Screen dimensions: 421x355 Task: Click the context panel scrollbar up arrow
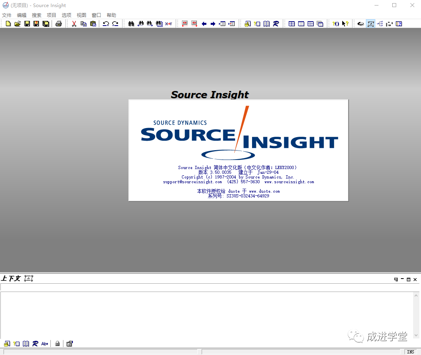click(x=416, y=296)
